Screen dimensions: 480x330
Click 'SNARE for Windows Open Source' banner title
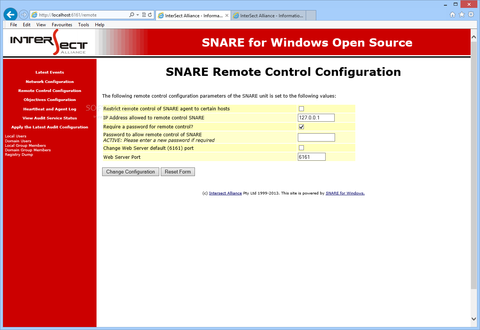[307, 42]
